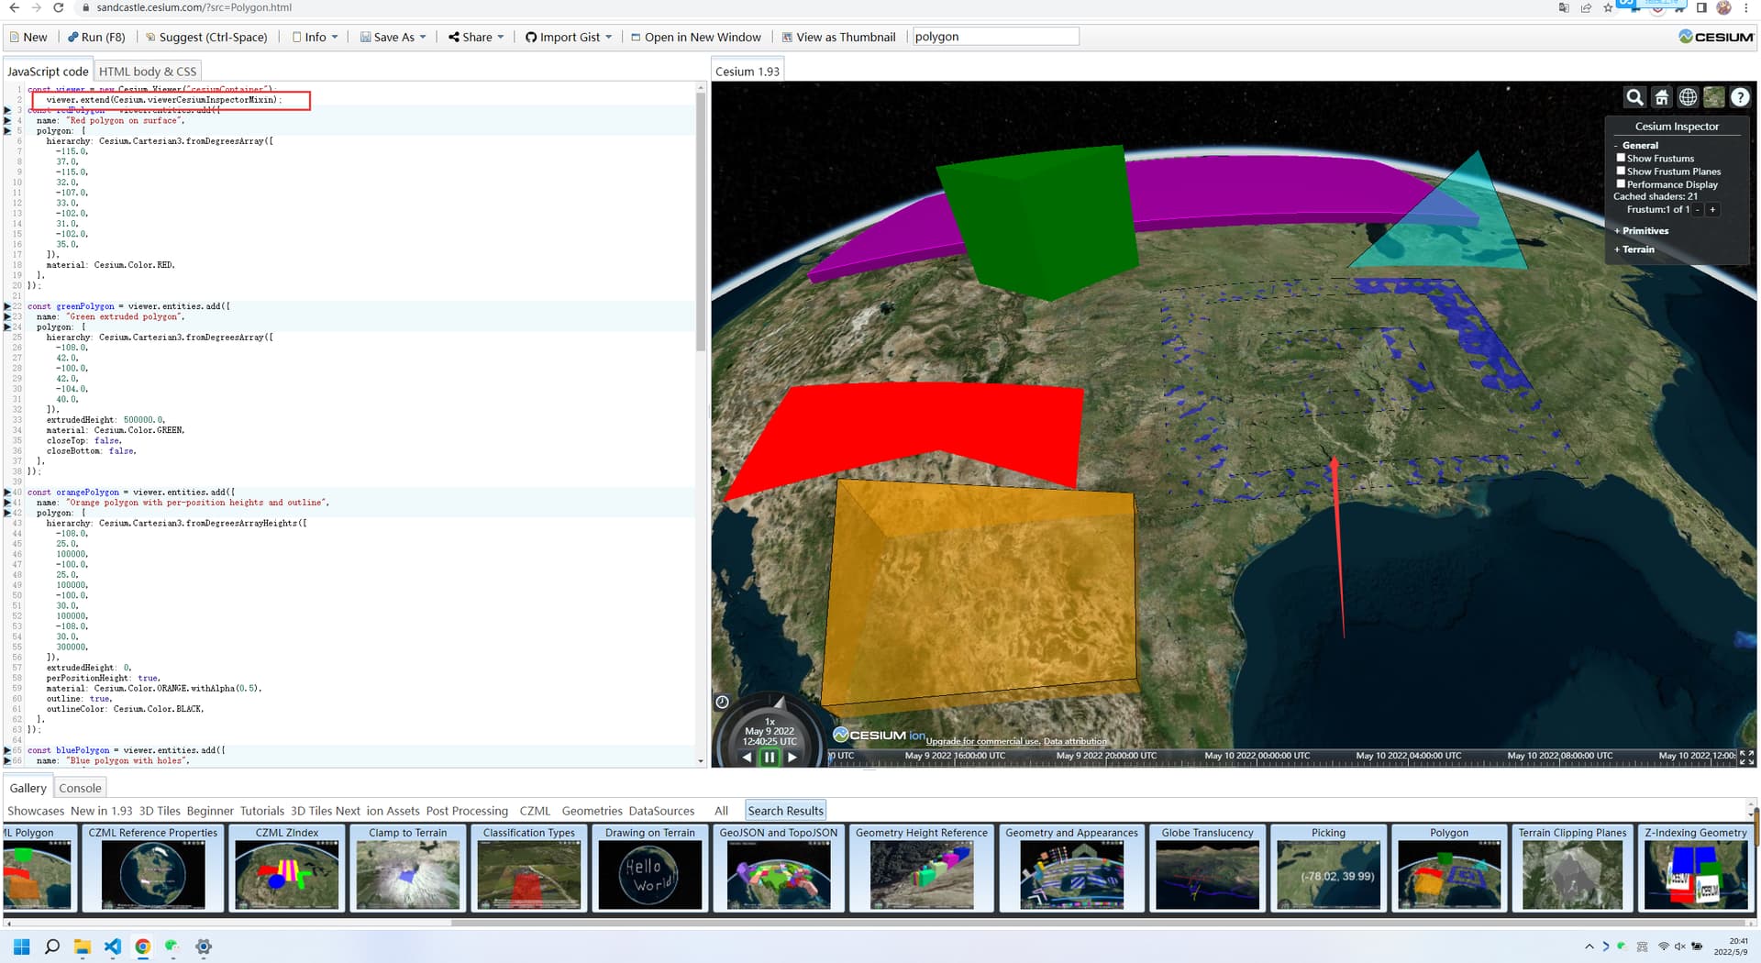Click the timeline at May 10 2022 00:00:00 UTC
This screenshot has height=963, width=1761.
(1257, 757)
